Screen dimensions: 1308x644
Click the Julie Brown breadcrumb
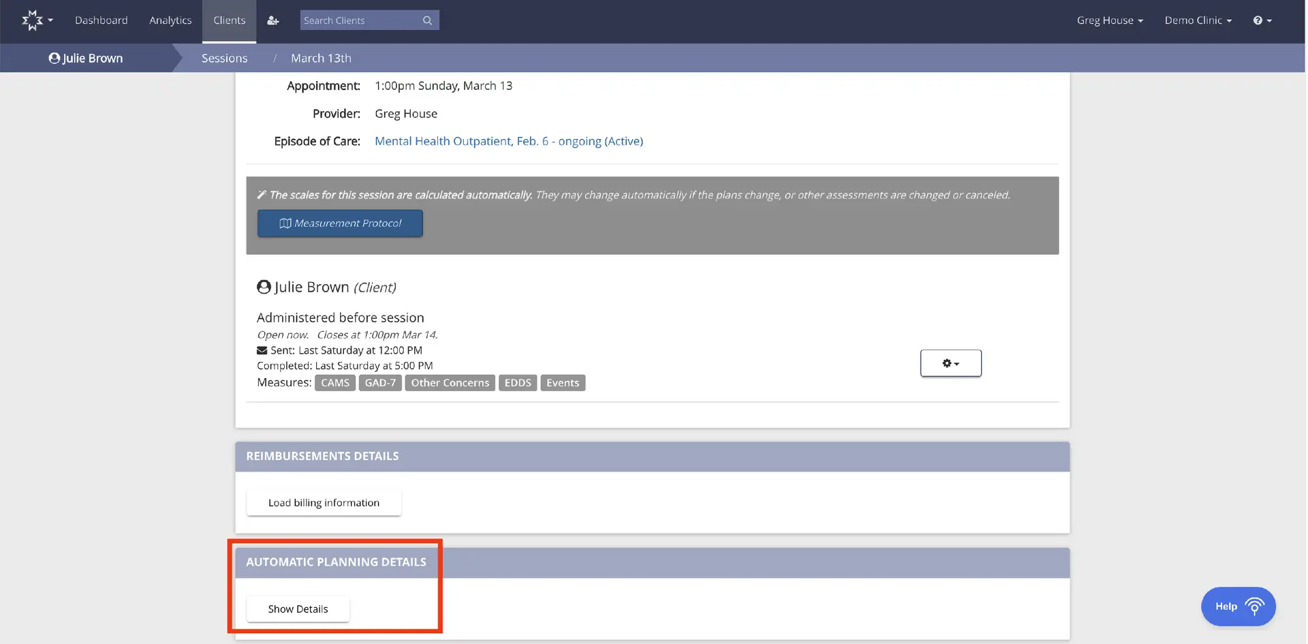86,58
